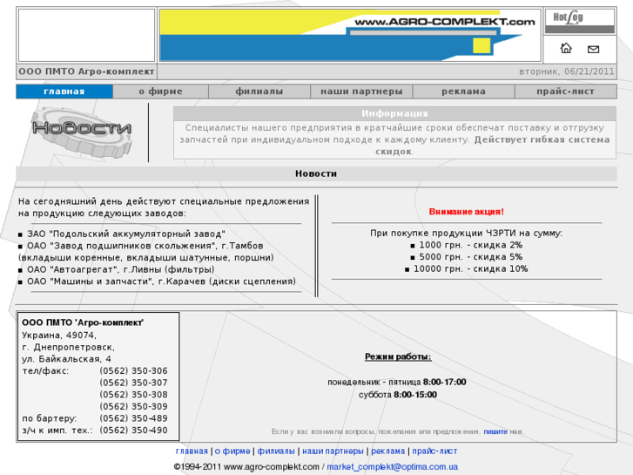Image resolution: width=633 pixels, height=475 pixels.
Task: Open the о фирме tab
Action: [x=161, y=92]
